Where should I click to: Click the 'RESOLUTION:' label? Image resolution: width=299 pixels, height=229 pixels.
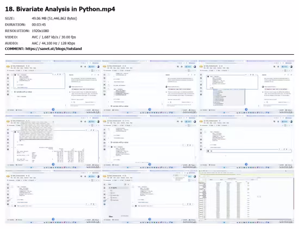pos(17,31)
